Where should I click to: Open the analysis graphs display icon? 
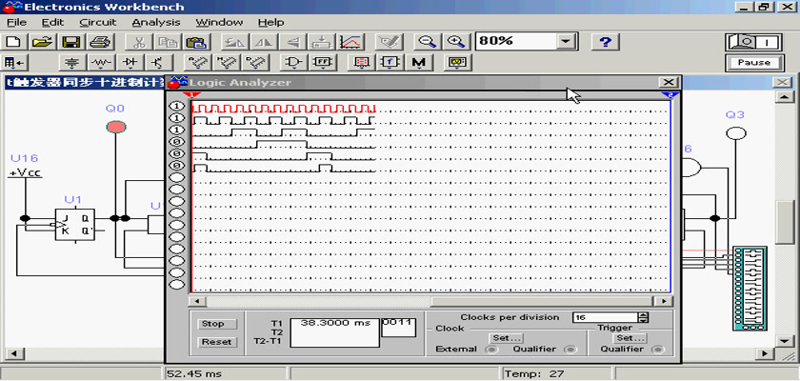(351, 42)
